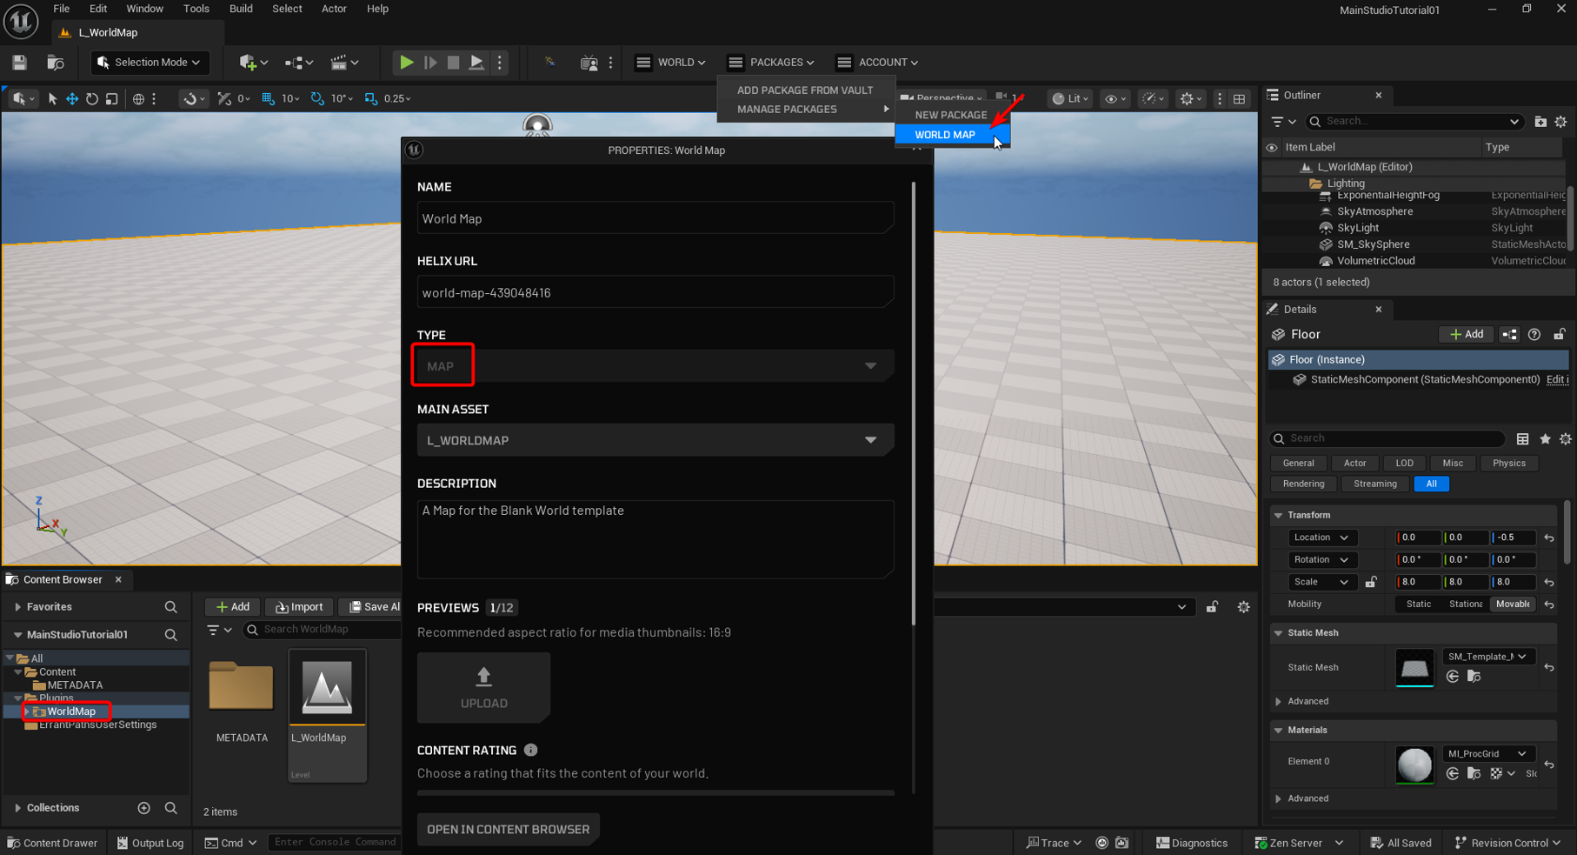Collapse the Transform section
The height and width of the screenshot is (855, 1577).
coord(1278,515)
